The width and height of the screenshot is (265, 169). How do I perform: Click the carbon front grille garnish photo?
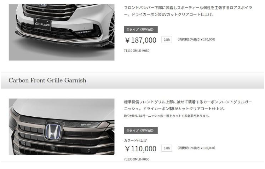pos(62,127)
